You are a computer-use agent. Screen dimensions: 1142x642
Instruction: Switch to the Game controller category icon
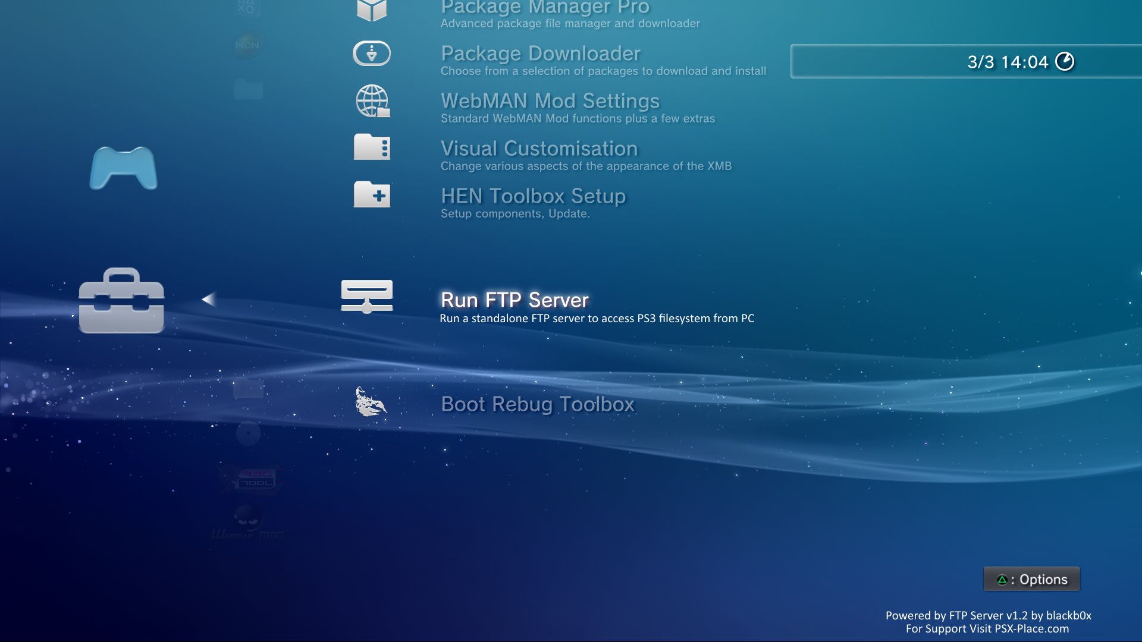coord(123,168)
